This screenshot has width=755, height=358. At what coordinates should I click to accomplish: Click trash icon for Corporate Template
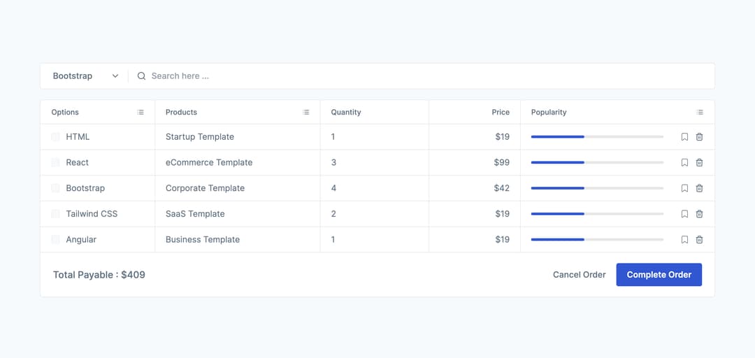coord(699,188)
